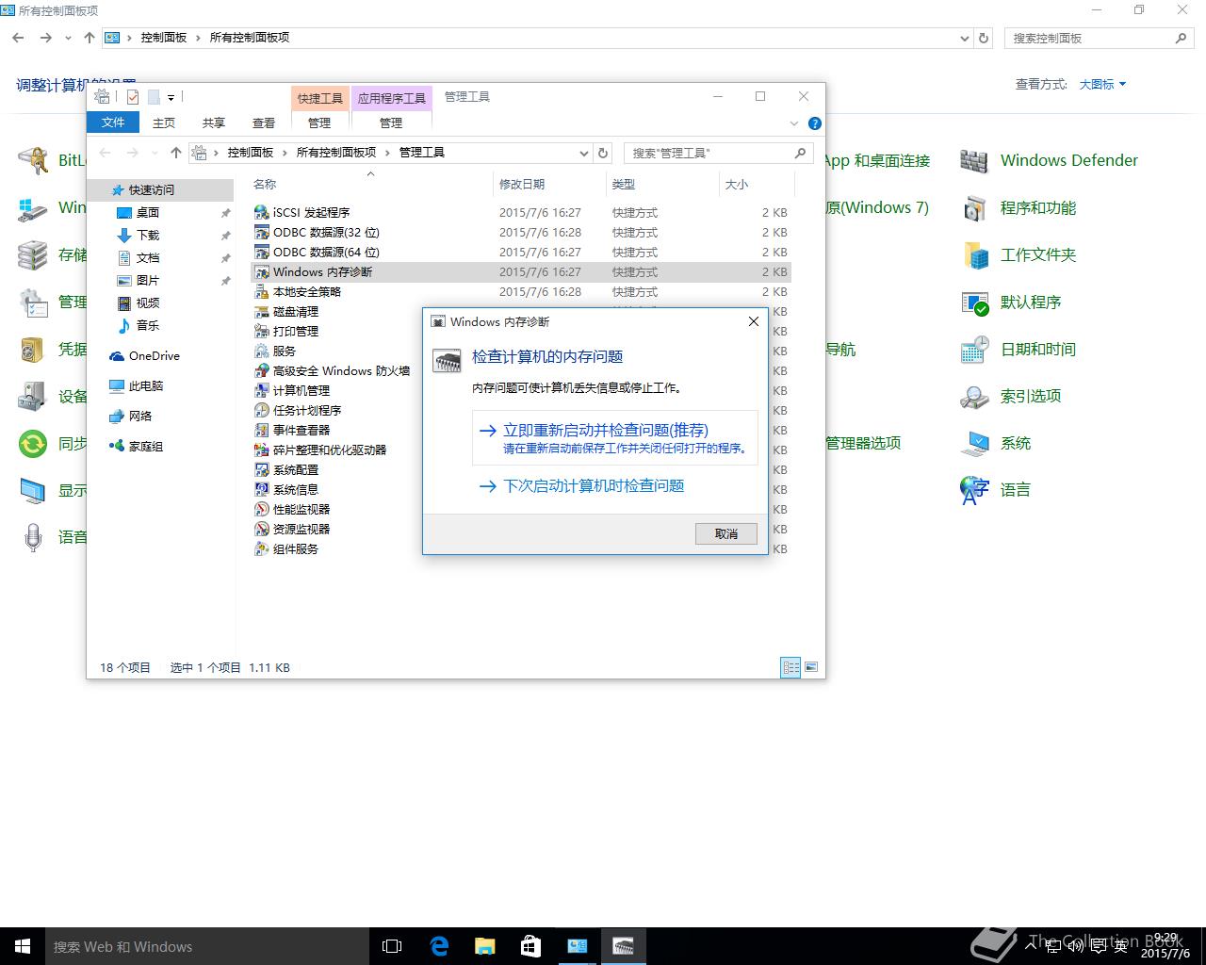This screenshot has height=965, width=1206.
Task: Select the 系统配置 icon
Action: pyautogui.click(x=262, y=469)
